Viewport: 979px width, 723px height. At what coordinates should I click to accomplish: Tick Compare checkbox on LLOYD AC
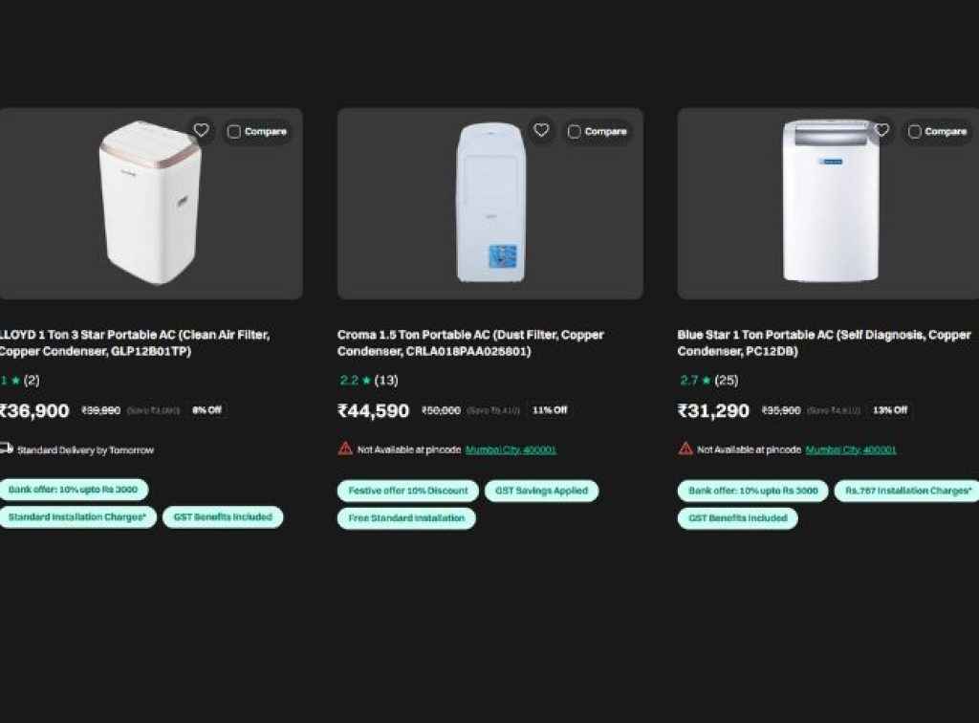click(x=234, y=132)
